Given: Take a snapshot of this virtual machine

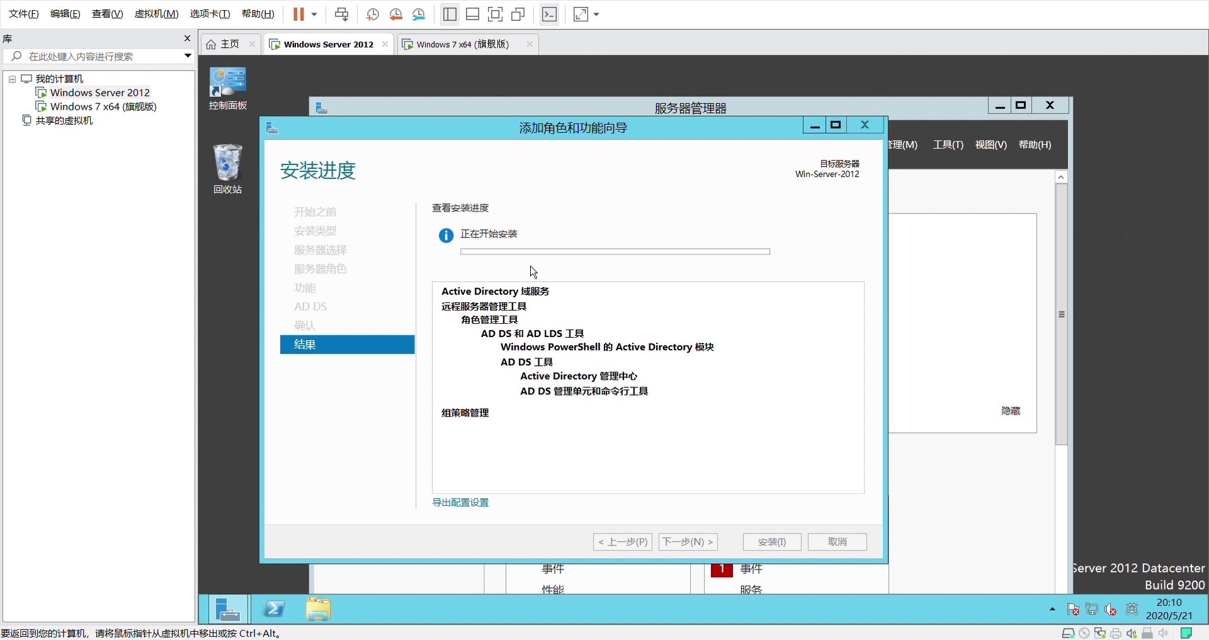Looking at the screenshot, I should tap(373, 14).
